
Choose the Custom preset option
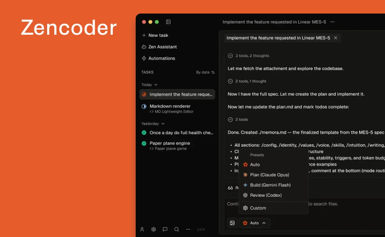click(273, 208)
